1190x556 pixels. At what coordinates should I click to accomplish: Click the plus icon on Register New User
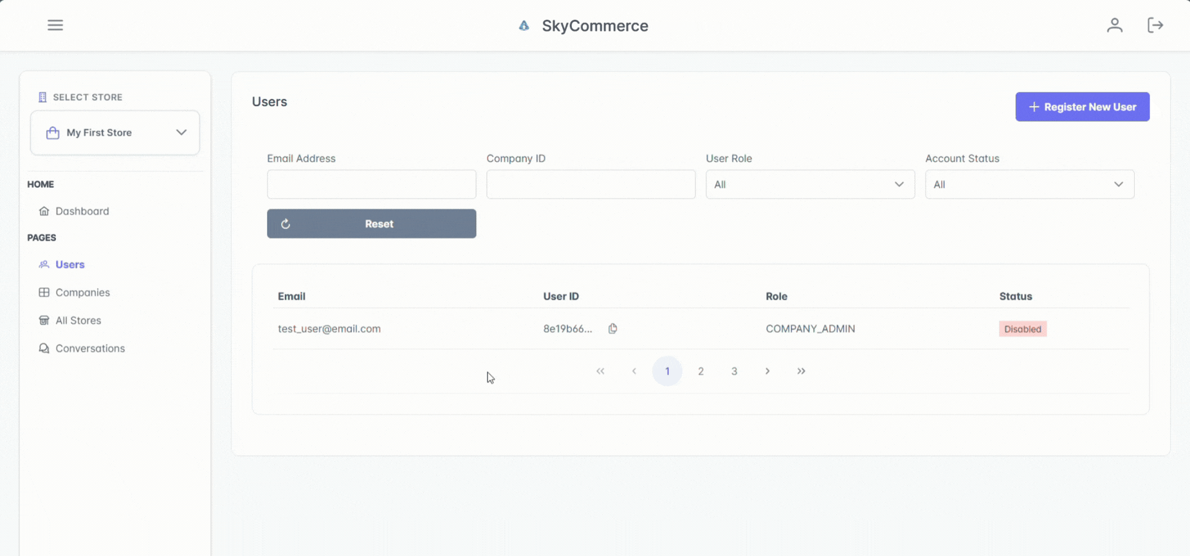tap(1034, 107)
